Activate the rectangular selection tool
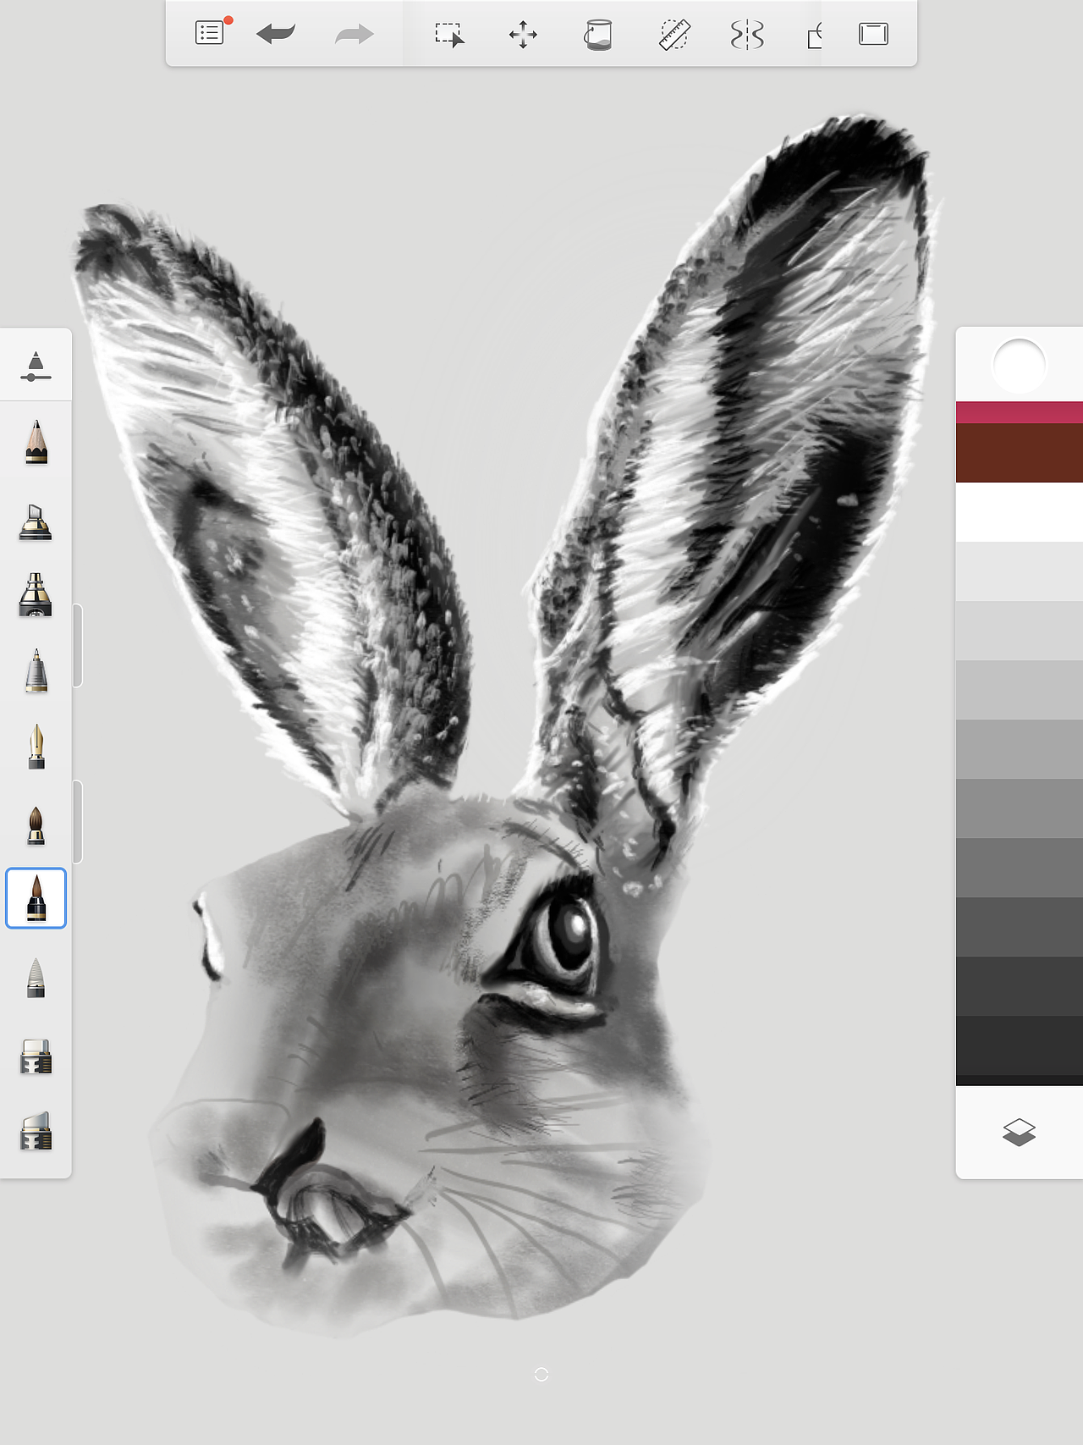 (449, 35)
